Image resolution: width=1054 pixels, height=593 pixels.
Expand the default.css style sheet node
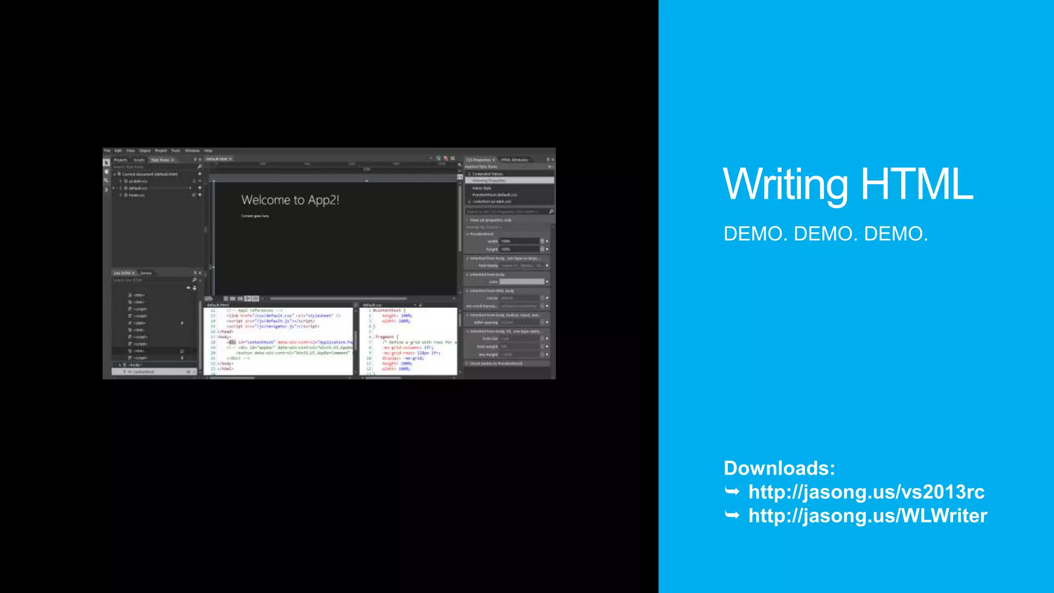(x=120, y=188)
